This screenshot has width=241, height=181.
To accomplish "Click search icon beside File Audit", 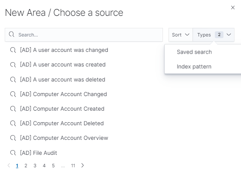I will point(13,153).
